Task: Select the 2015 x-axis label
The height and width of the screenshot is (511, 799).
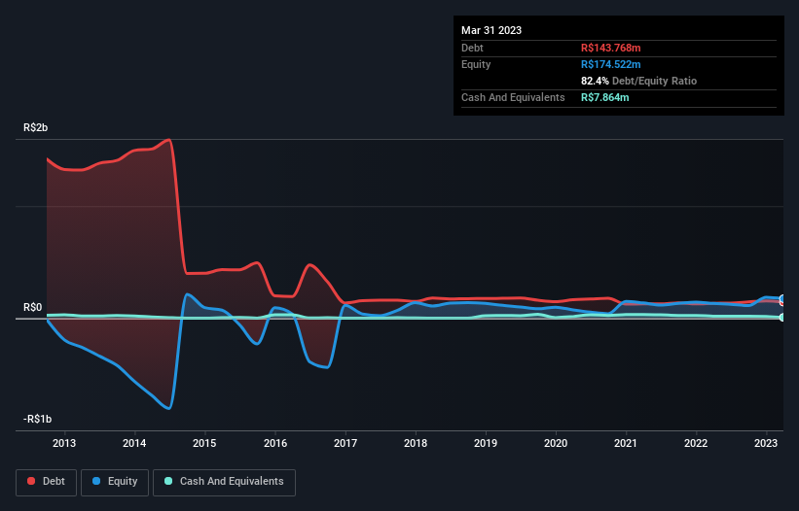Action: (204, 443)
